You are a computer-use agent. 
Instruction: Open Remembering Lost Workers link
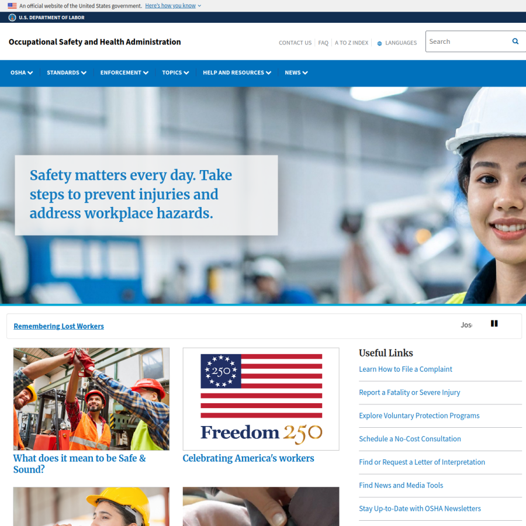tap(58, 326)
